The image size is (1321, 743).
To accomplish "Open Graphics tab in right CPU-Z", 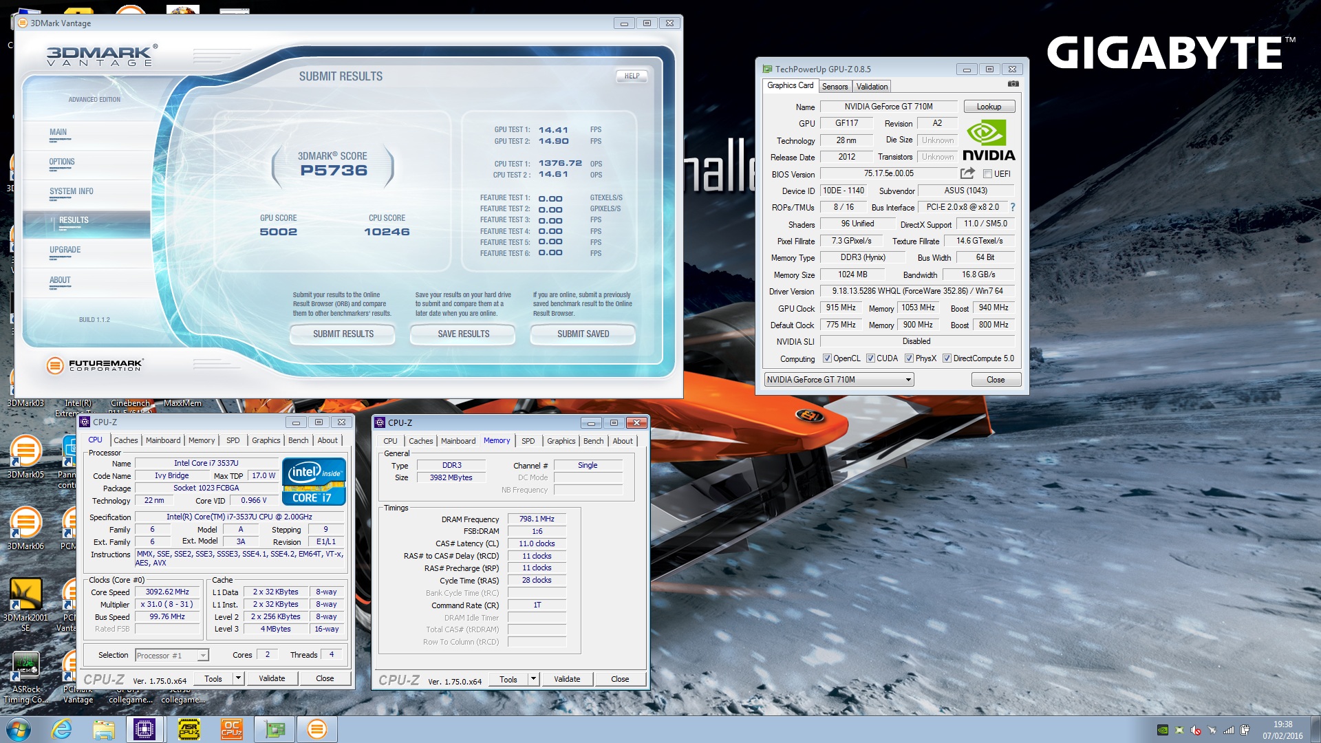I will [561, 441].
